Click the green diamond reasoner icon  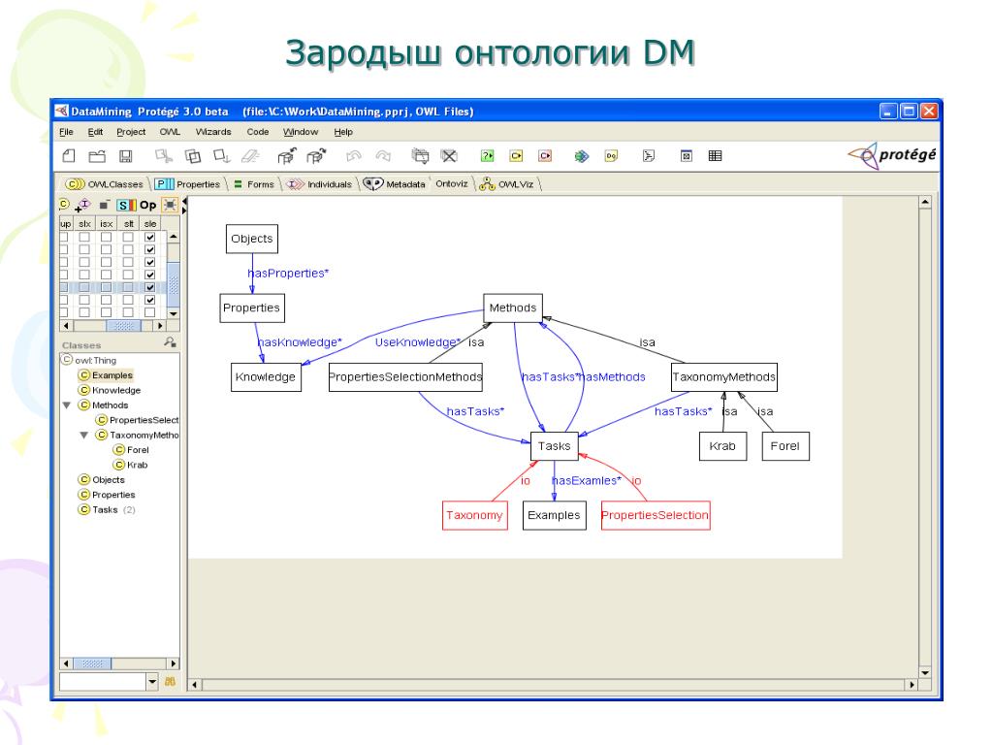pos(582,156)
